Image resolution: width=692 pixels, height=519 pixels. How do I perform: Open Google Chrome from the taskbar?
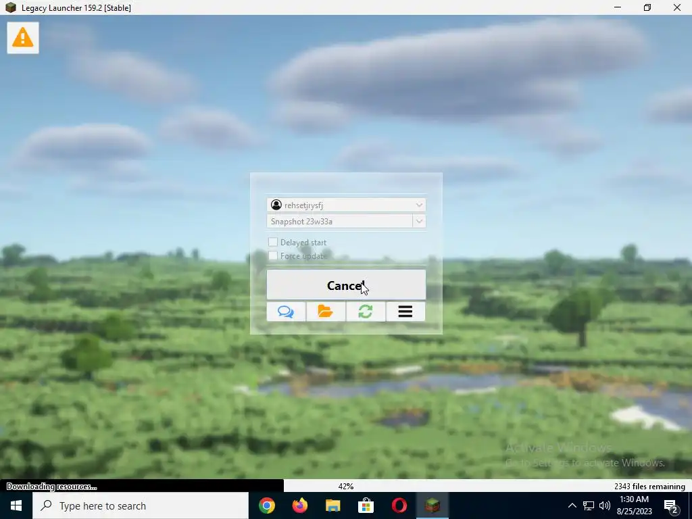pyautogui.click(x=267, y=505)
